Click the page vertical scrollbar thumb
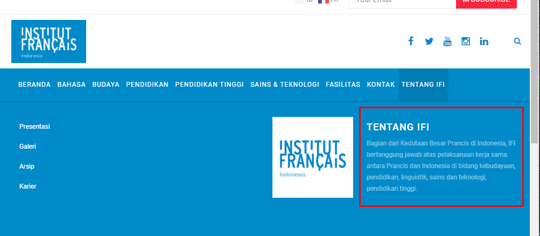This screenshot has height=236, width=540. click(534, 71)
